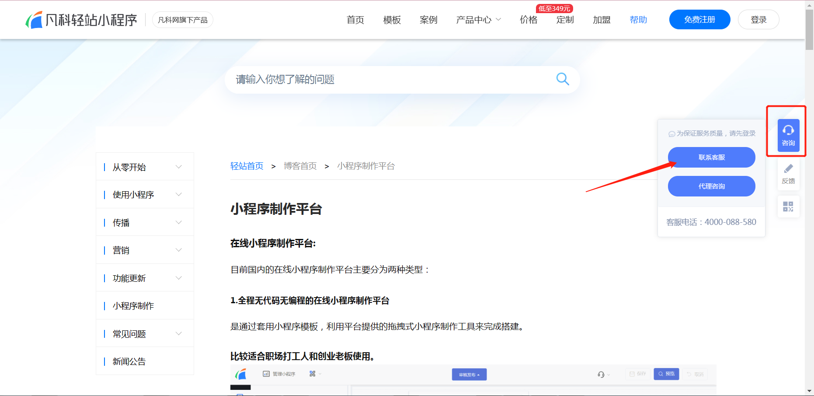Expand the 营销 sidebar section

pos(145,250)
